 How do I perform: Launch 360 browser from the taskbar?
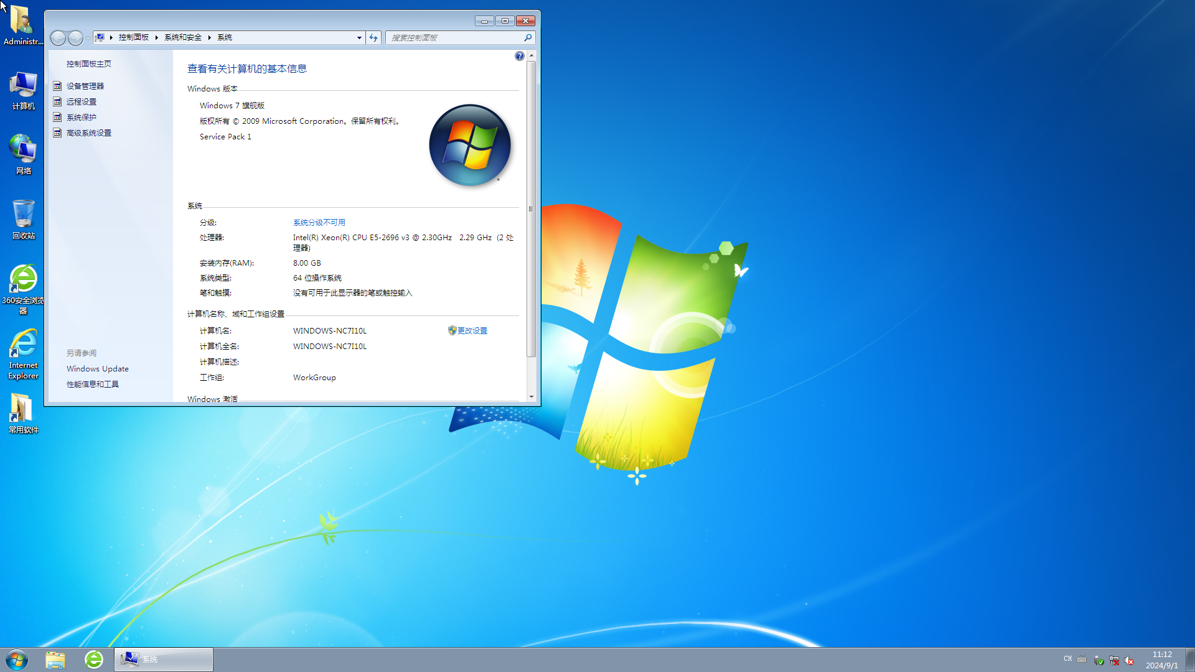point(94,660)
